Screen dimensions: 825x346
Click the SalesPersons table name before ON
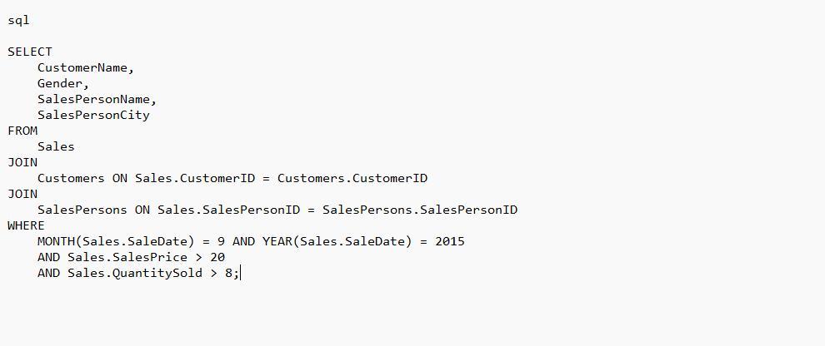tap(82, 210)
